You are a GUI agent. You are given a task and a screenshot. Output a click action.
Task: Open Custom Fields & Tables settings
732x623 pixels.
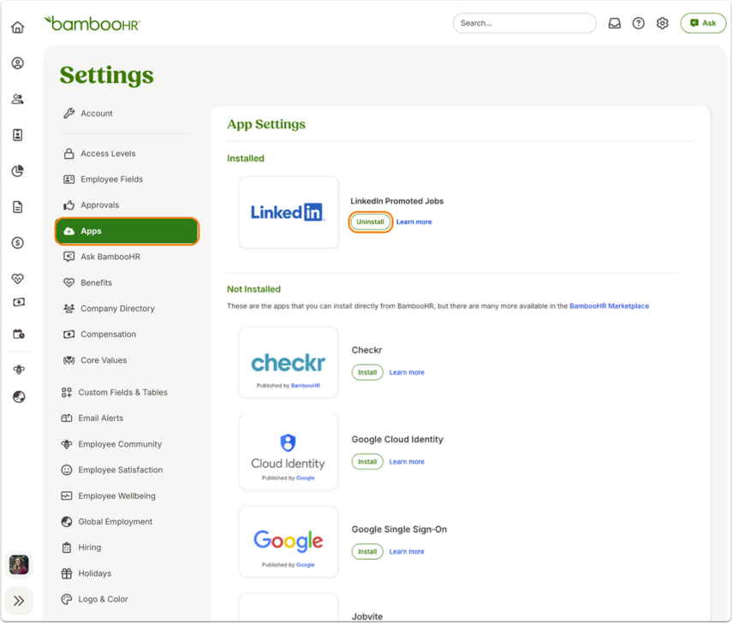point(115,393)
